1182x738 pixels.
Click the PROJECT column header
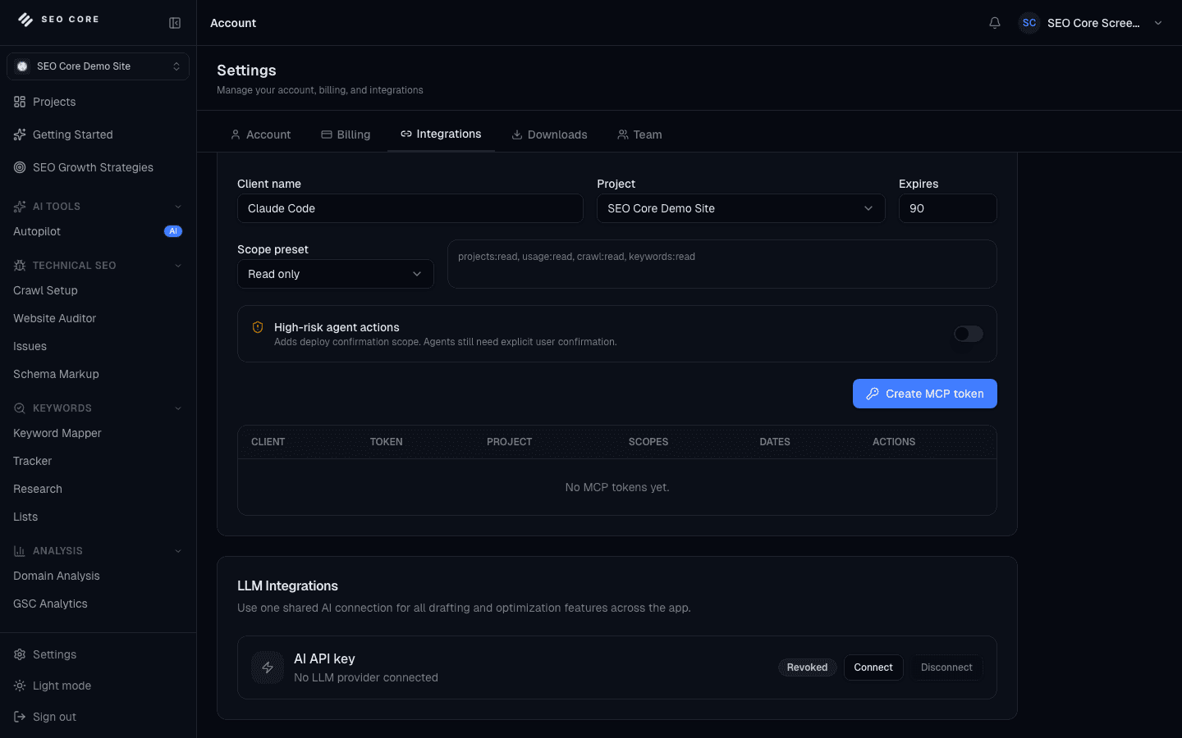509,442
